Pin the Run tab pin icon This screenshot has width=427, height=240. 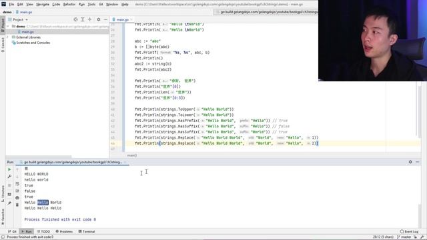click(x=9, y=203)
